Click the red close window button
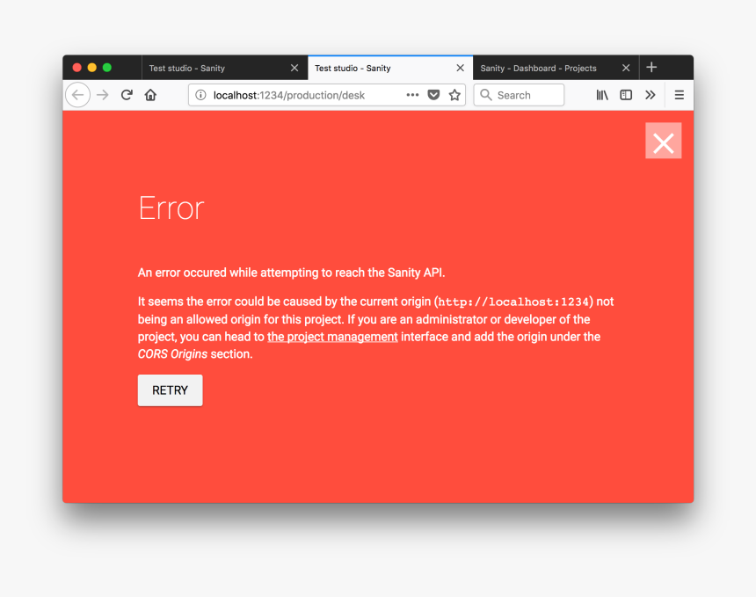This screenshot has width=756, height=597. tap(76, 68)
